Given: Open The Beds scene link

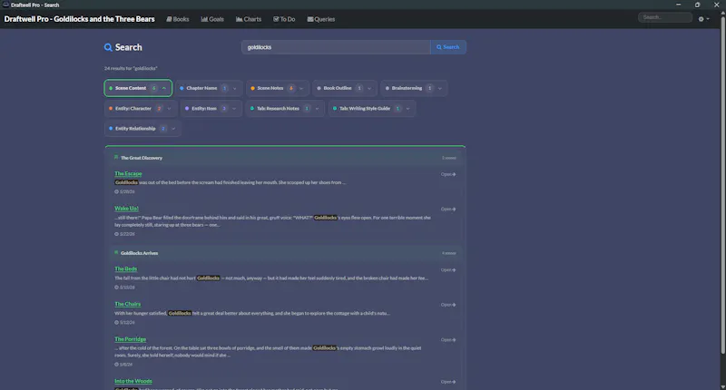Looking at the screenshot, I should point(126,268).
